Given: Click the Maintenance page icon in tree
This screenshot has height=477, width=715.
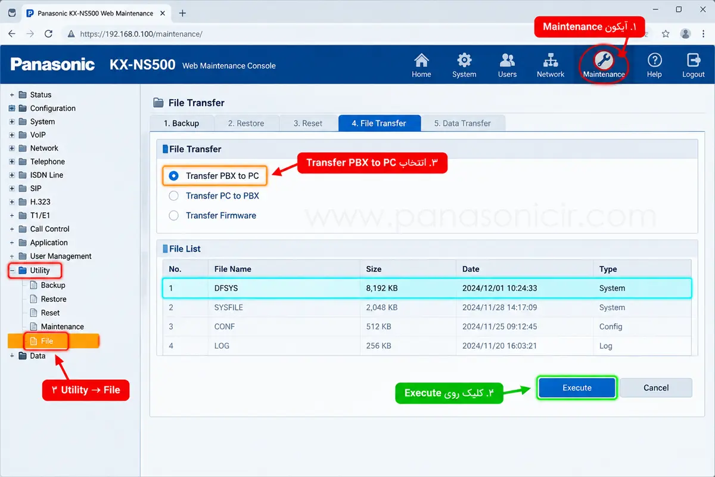Looking at the screenshot, I should [x=34, y=326].
